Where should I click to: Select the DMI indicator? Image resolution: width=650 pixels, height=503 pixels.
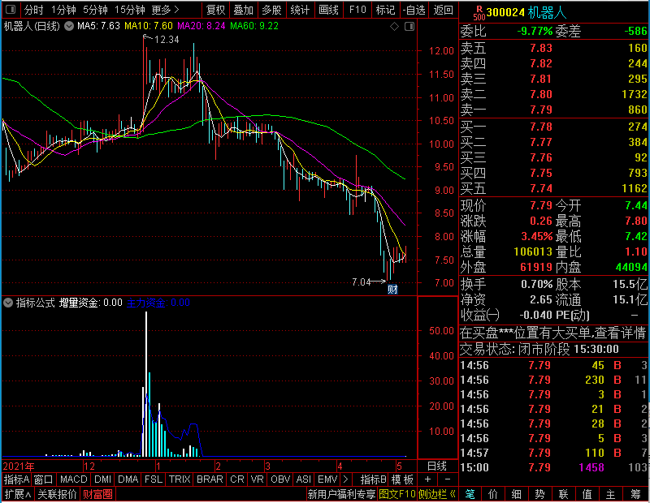click(102, 479)
